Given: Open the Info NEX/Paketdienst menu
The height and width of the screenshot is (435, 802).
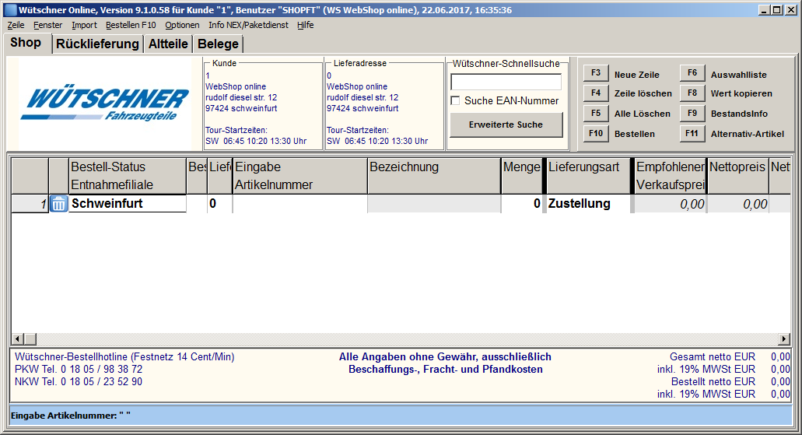Looking at the screenshot, I should 249,25.
